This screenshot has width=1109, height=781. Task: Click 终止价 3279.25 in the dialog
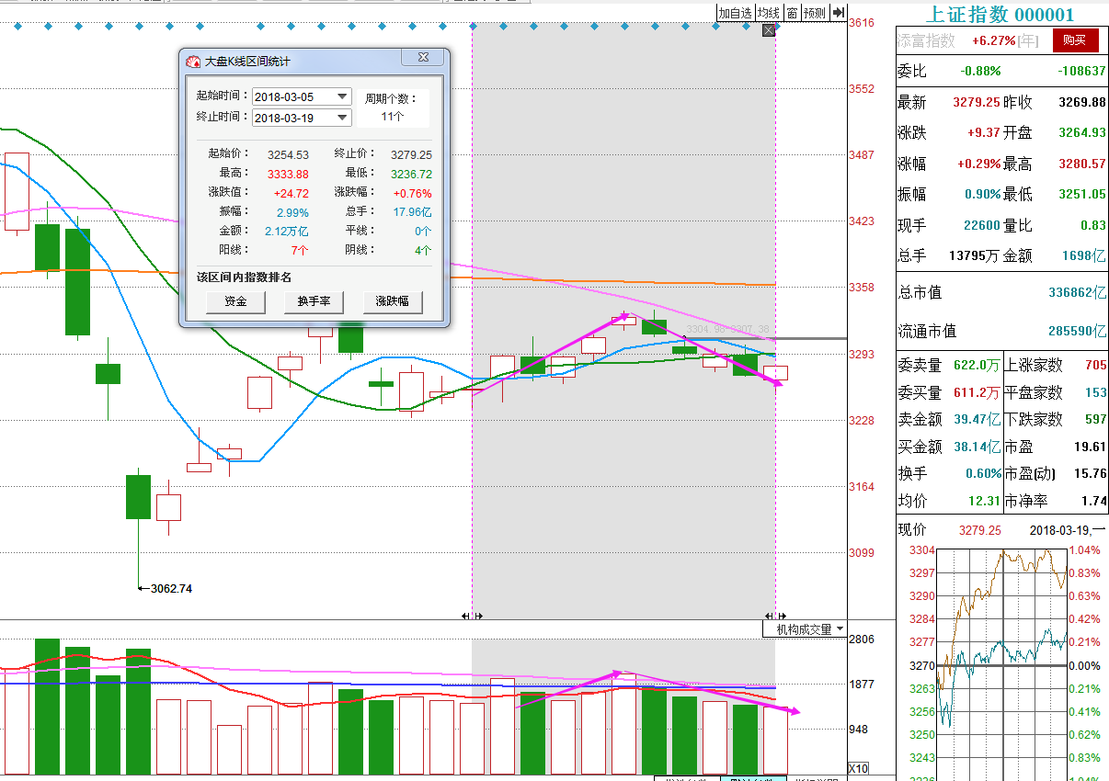[411, 155]
